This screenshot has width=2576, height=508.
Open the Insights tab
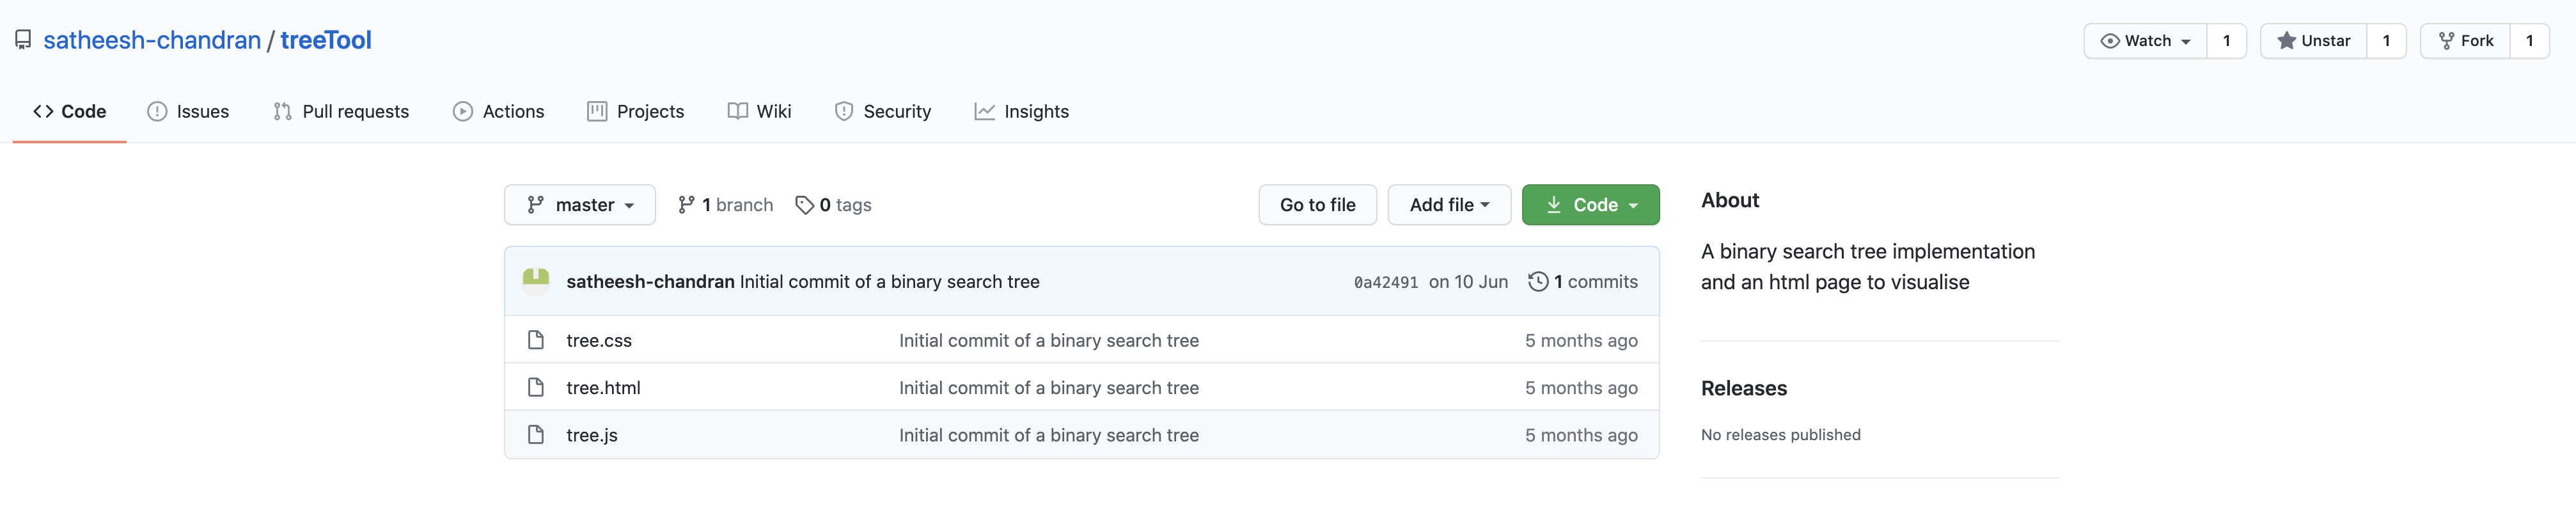tap(1022, 111)
